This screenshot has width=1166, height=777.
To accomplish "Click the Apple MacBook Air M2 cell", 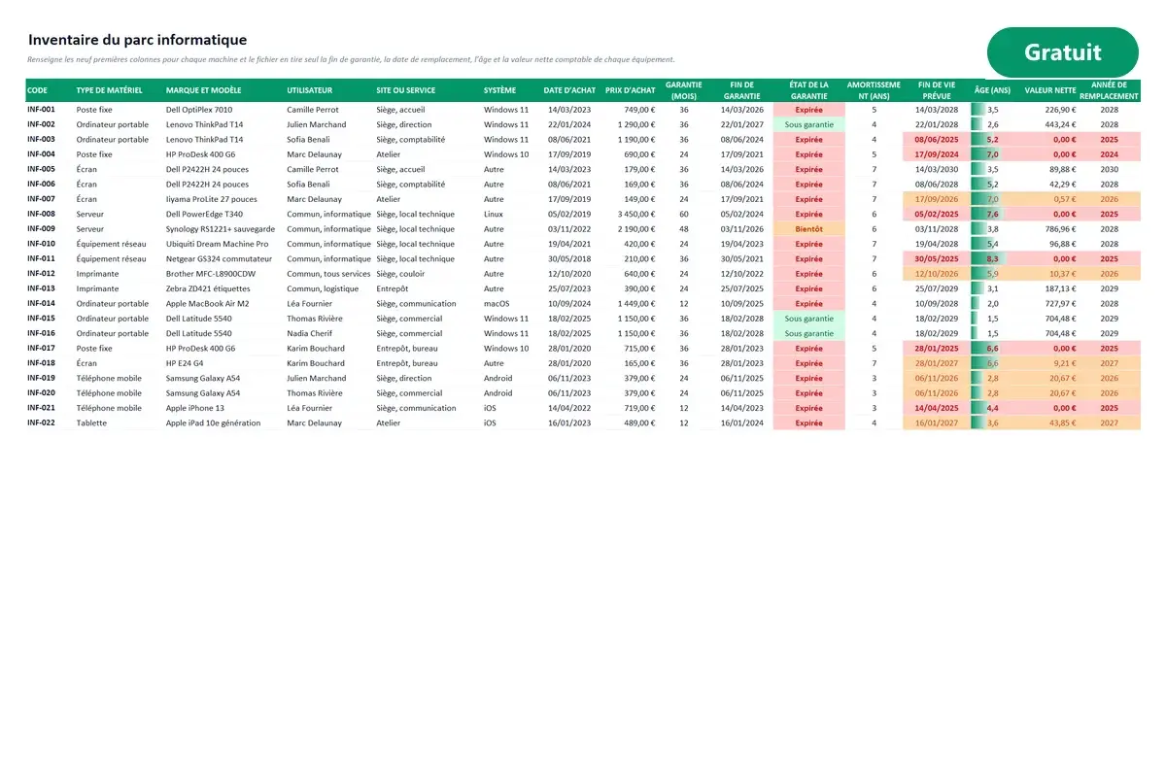I will 208,303.
